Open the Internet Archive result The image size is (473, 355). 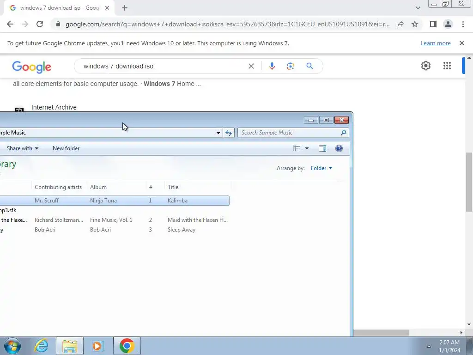click(x=54, y=107)
